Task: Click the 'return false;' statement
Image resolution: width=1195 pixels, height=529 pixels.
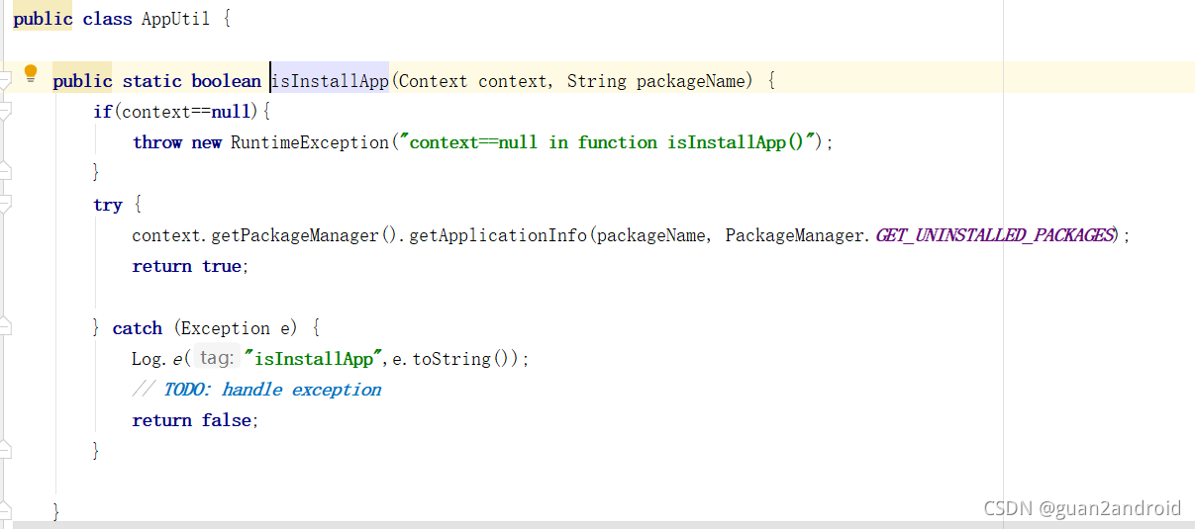Action: coord(196,420)
